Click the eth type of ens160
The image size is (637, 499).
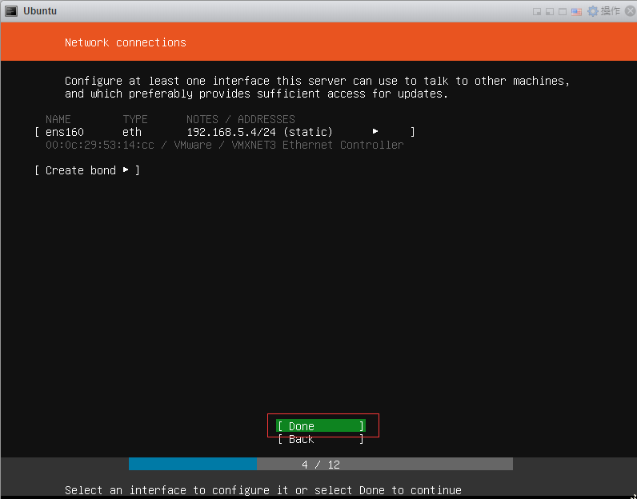click(132, 132)
